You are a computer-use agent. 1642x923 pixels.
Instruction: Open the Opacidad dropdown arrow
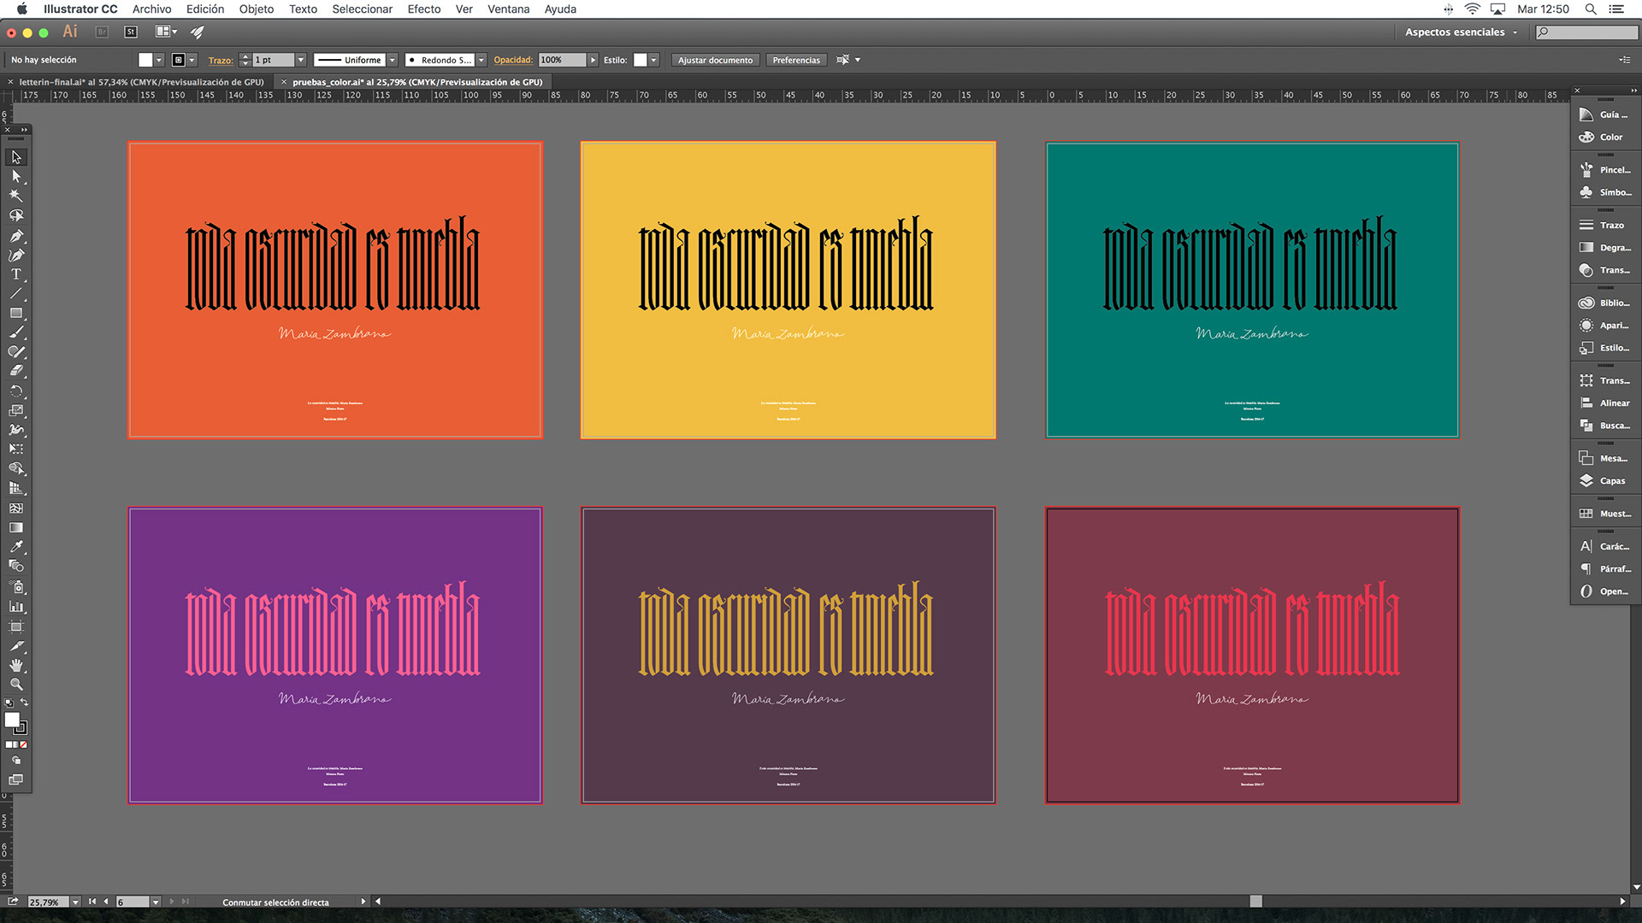[593, 60]
